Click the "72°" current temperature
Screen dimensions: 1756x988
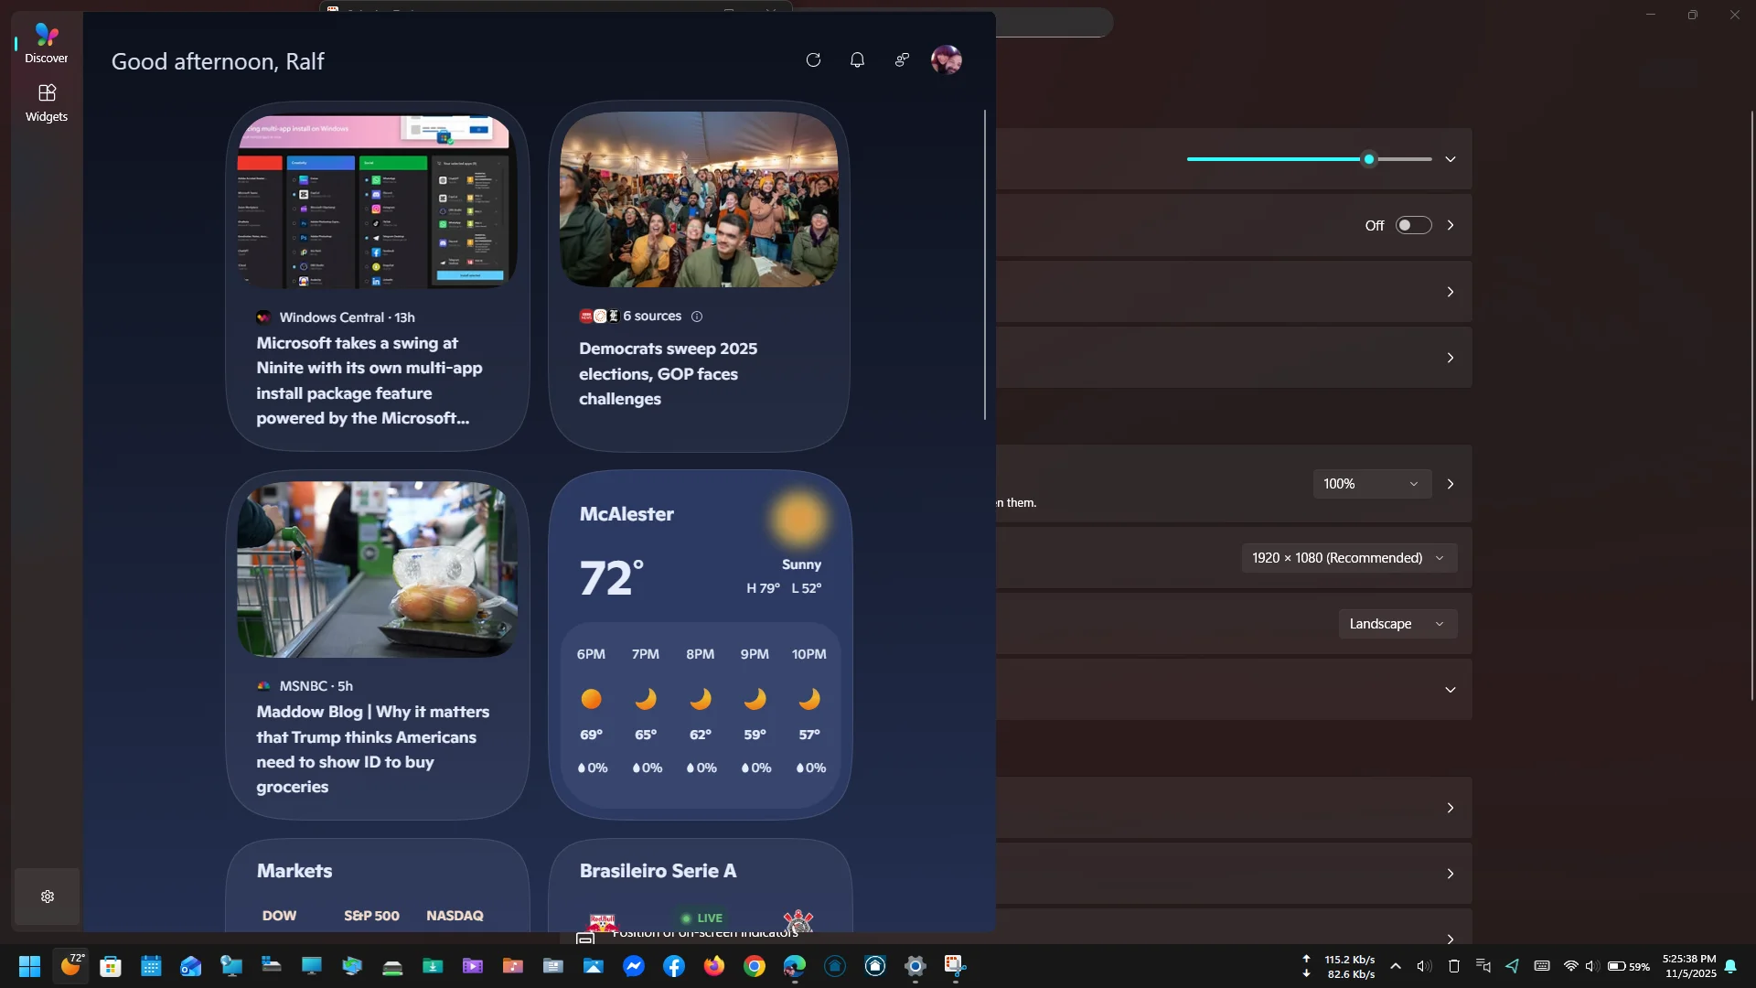pyautogui.click(x=612, y=578)
